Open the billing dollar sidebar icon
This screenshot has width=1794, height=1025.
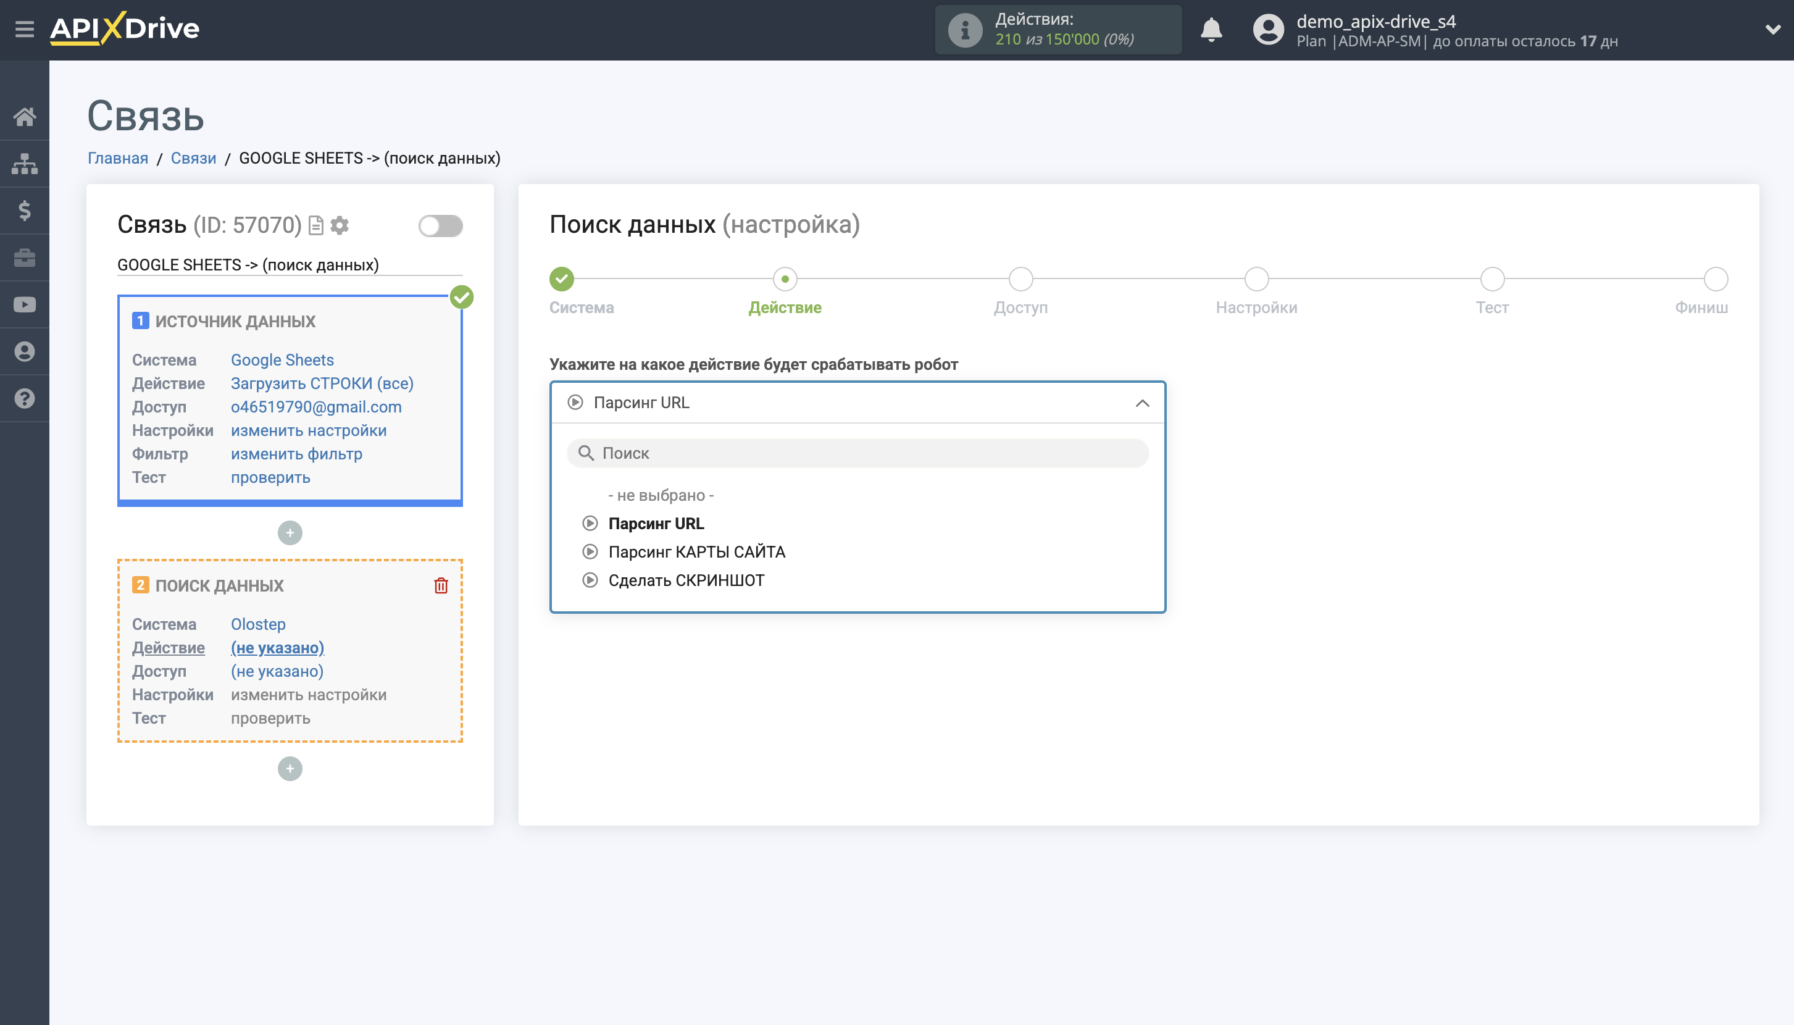(x=25, y=211)
